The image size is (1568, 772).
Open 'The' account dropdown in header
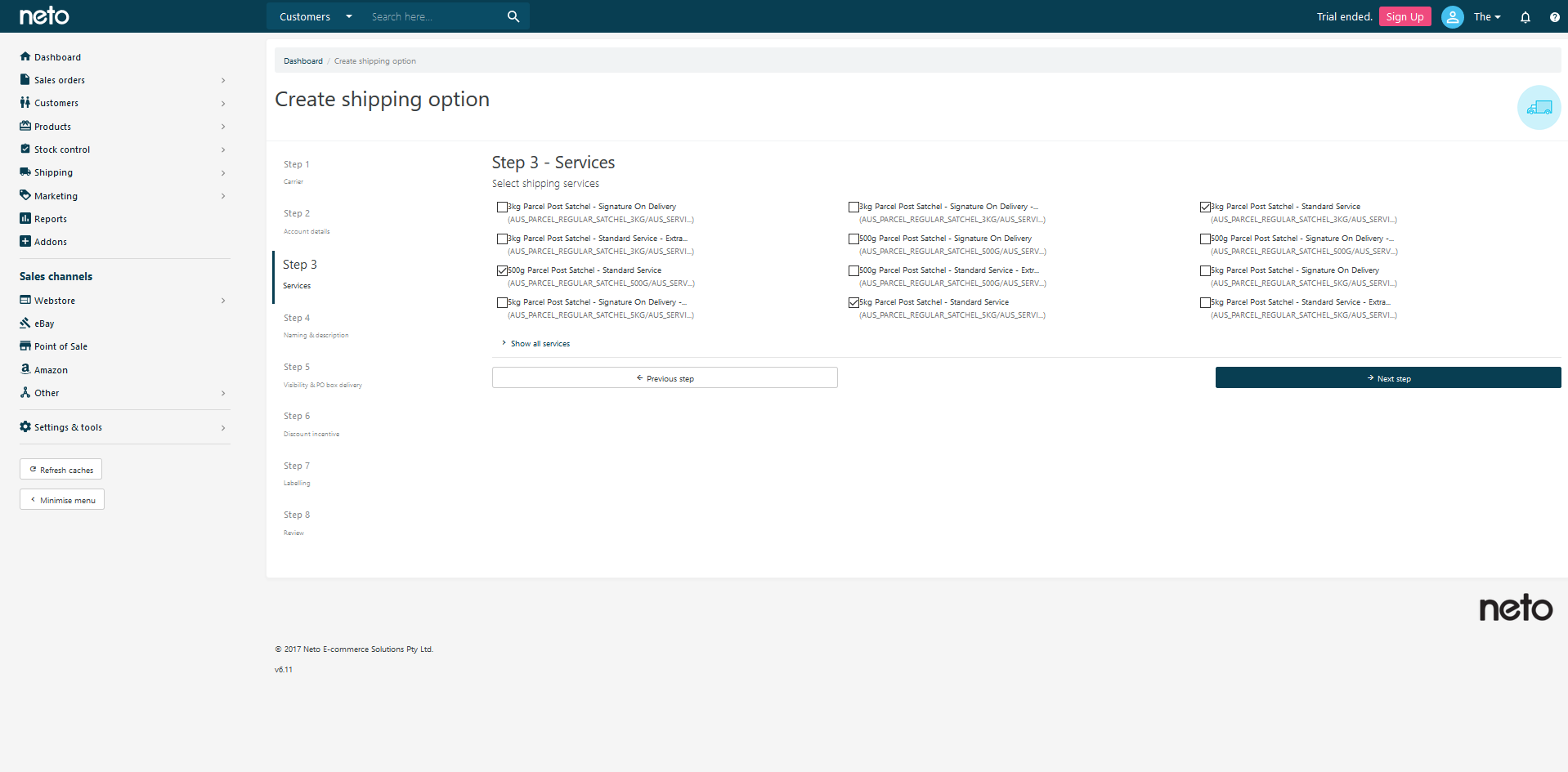[x=1487, y=16]
